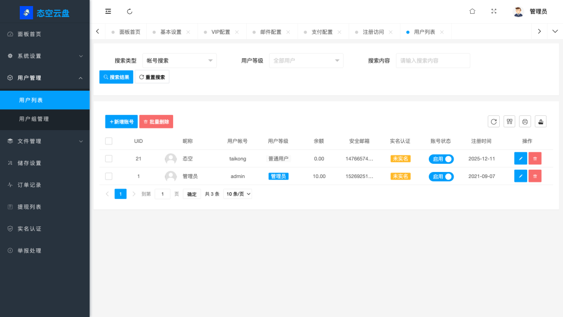
Task: Click inside the 搜索内容 input field
Action: [x=433, y=60]
